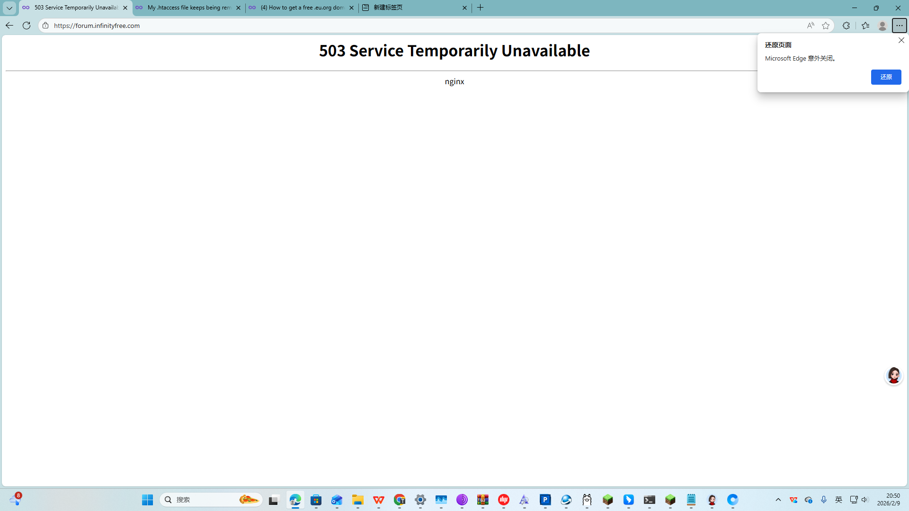Viewport: 909px width, 511px height.
Task: Open the Read Aloud icon
Action: [x=811, y=26]
